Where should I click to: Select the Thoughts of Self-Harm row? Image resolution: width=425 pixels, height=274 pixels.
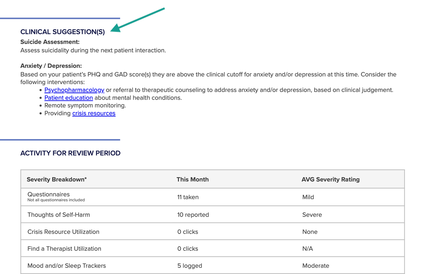pos(212,214)
